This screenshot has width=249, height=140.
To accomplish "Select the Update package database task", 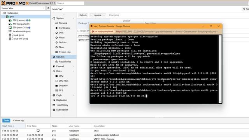I will coord(124,135).
